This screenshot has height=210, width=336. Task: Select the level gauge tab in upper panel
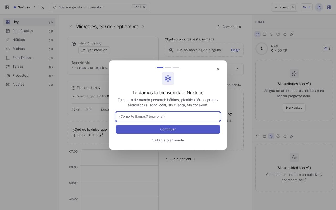[258, 34]
